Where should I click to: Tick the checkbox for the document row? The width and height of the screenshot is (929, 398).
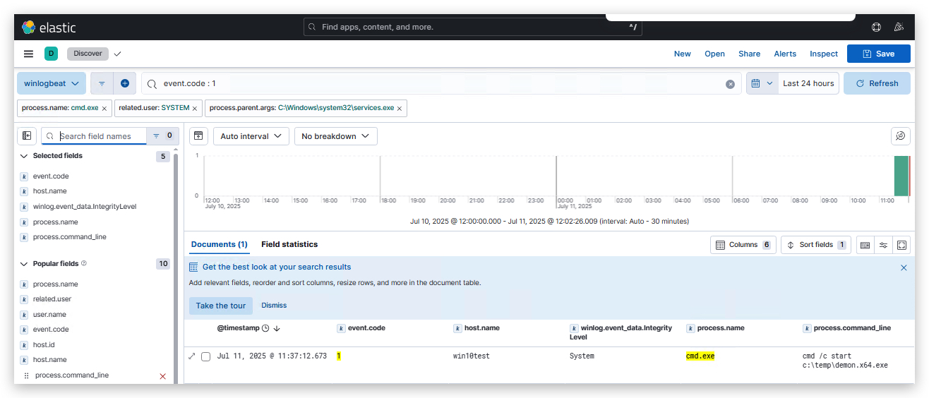(x=206, y=356)
